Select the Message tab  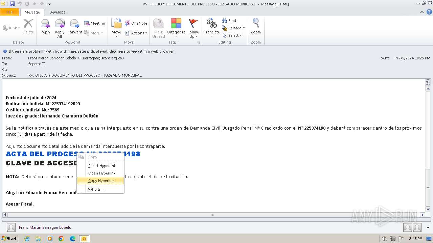pyautogui.click(x=32, y=12)
